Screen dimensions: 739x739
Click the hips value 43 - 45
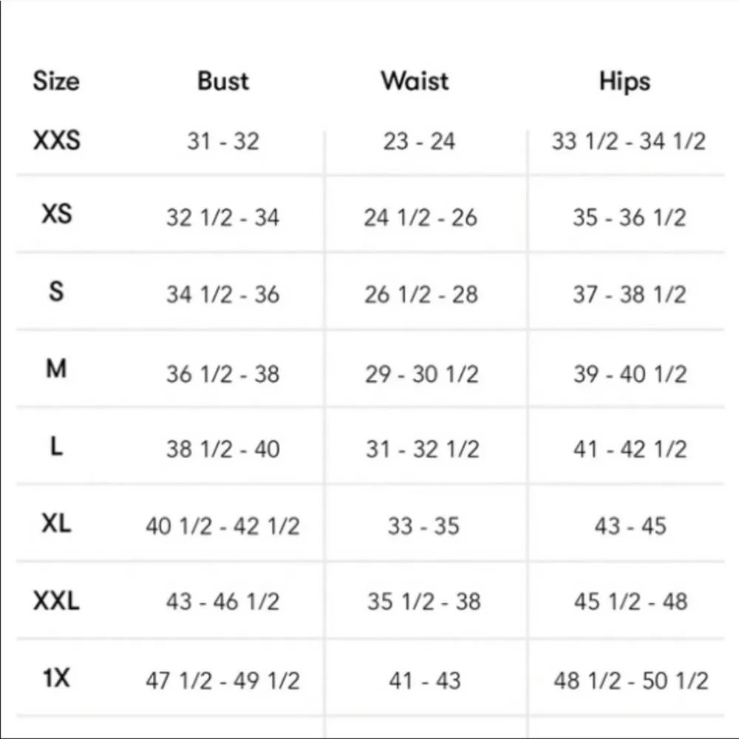(630, 526)
